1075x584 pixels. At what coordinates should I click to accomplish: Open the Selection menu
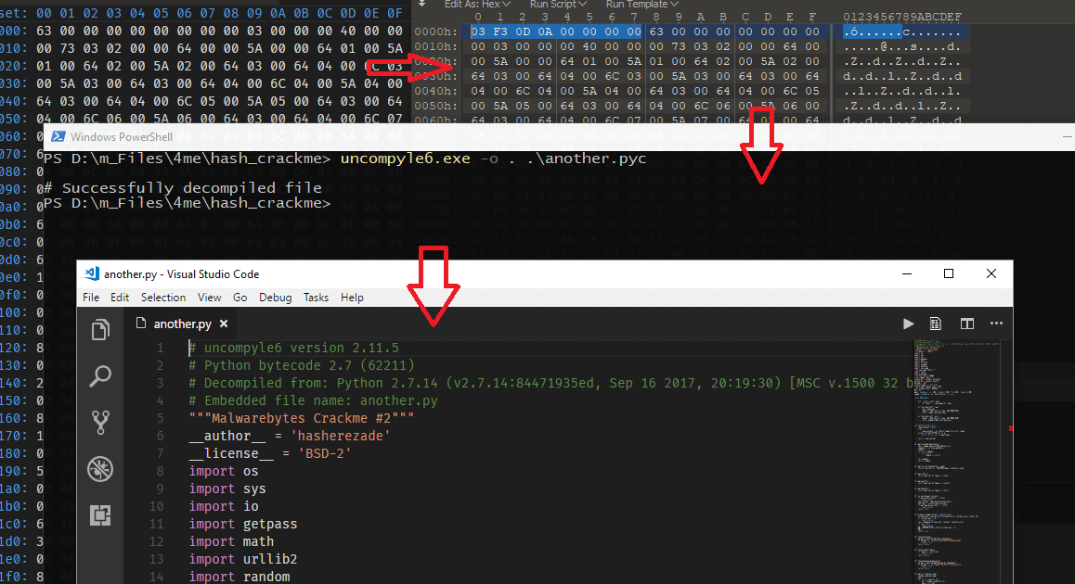(163, 298)
